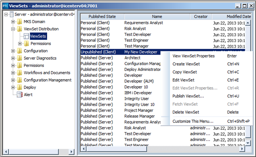Select the Release Manager row
Image resolution: width=256 pixels, height=157 pixels.
pyautogui.click(x=120, y=116)
